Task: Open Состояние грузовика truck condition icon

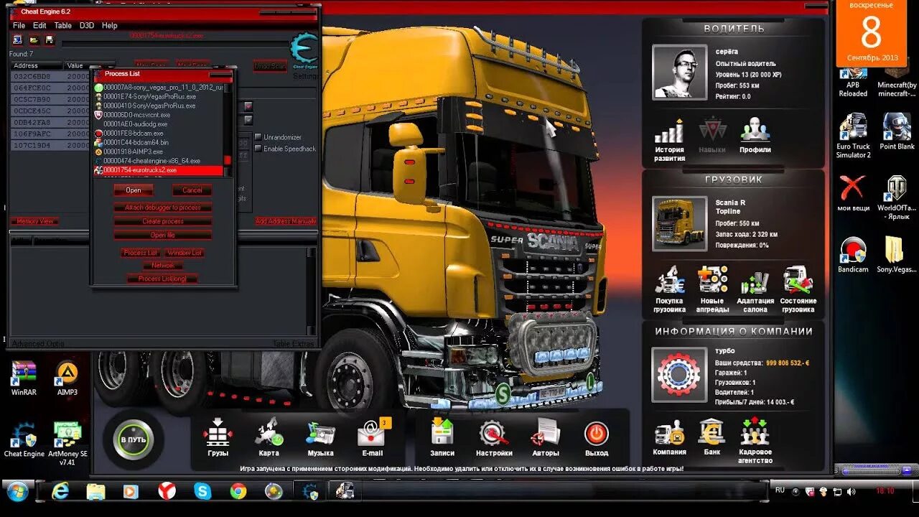Action: [x=798, y=280]
